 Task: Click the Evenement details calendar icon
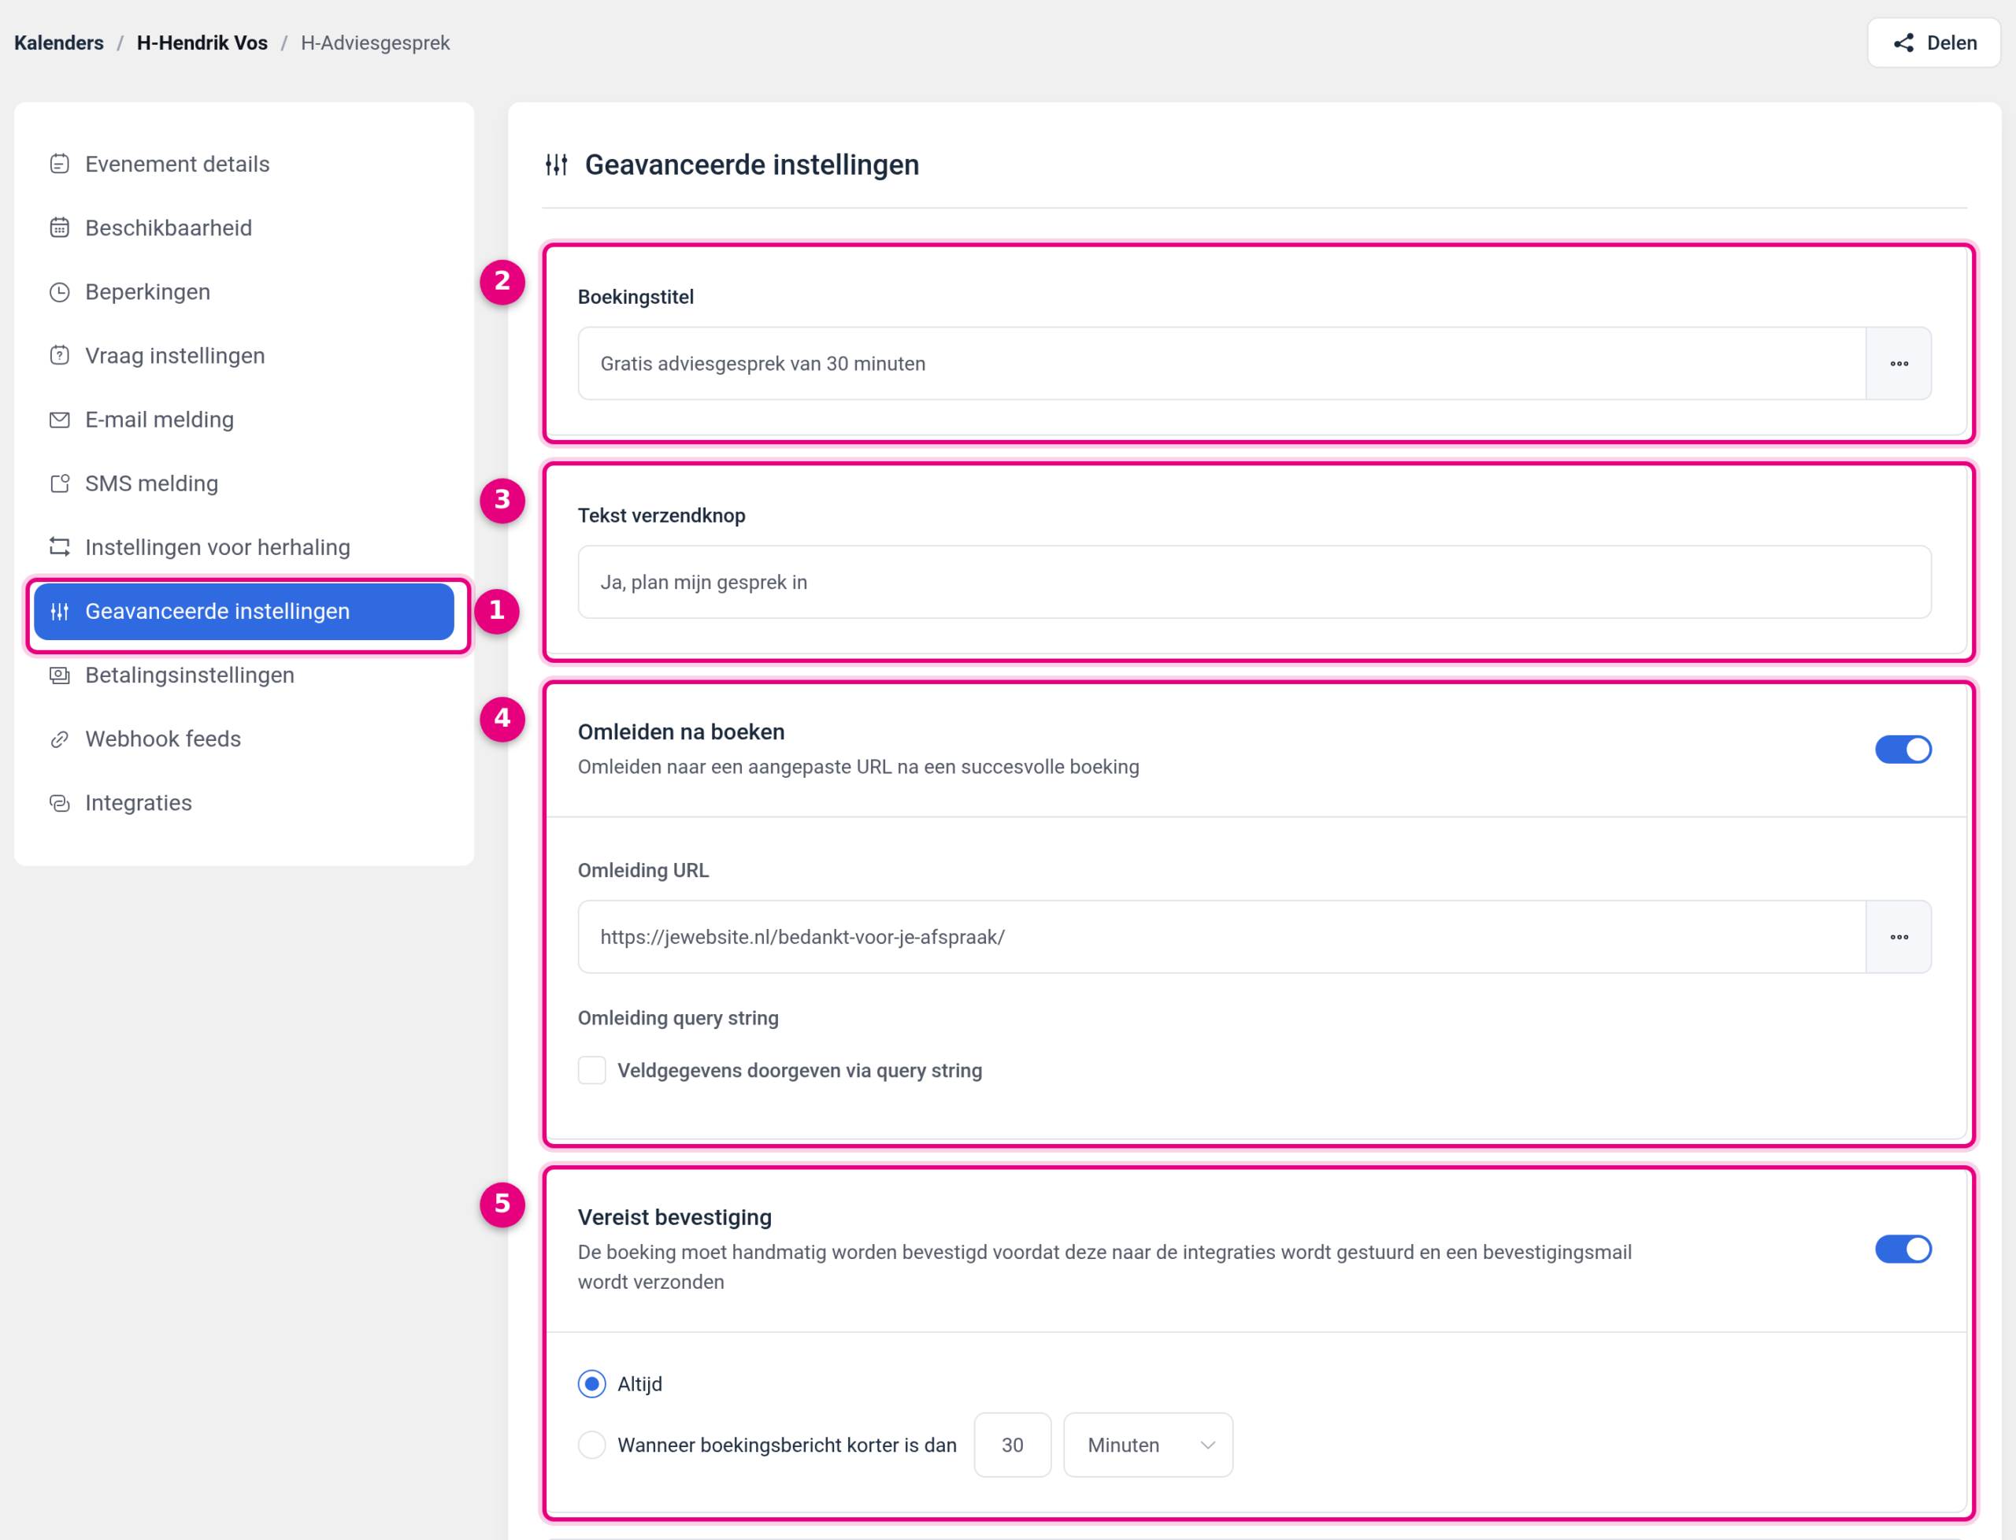60,164
